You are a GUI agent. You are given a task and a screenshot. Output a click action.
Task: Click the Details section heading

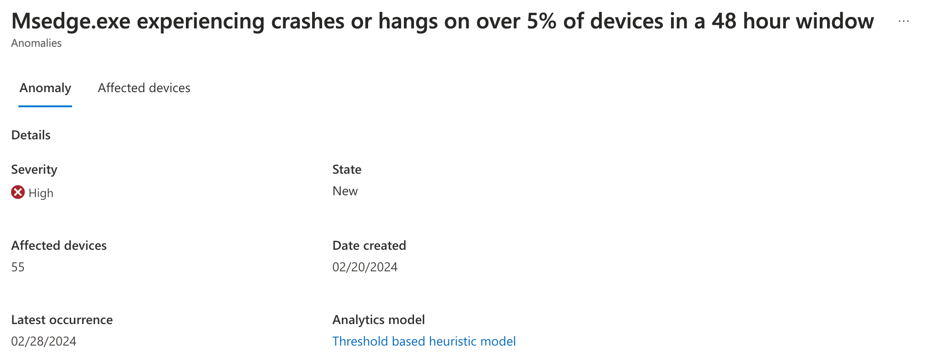[30, 135]
